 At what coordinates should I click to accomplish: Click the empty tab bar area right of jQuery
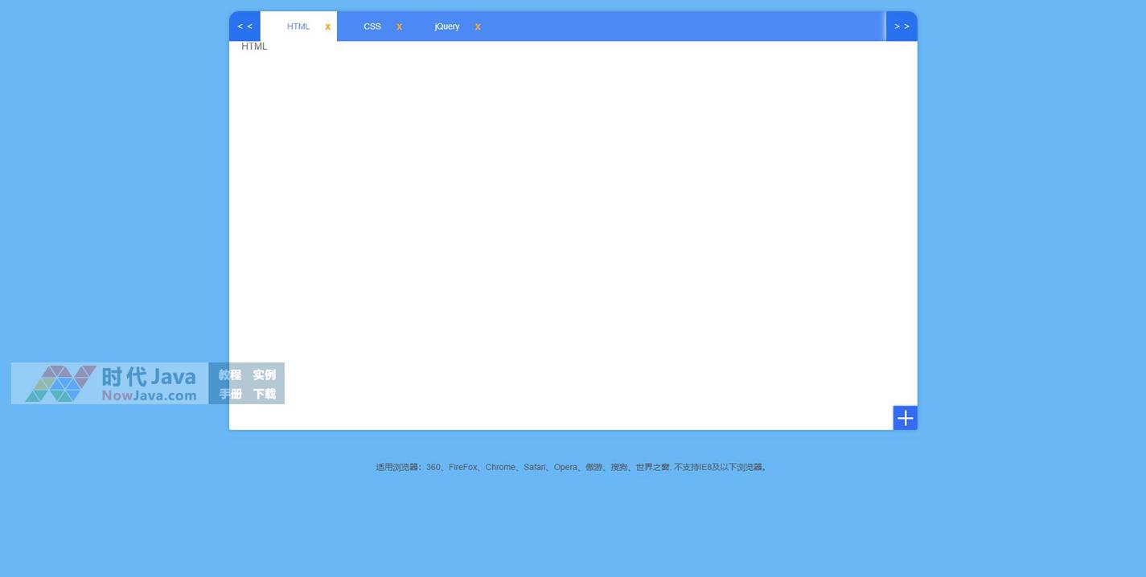click(684, 27)
